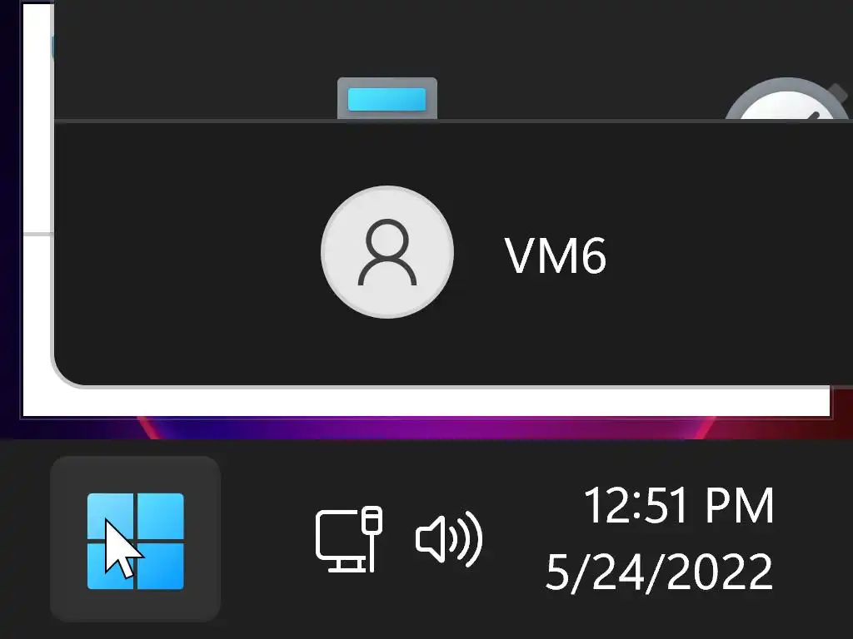Screen dimensions: 853x639
Task: Click the person silhouette in the avatar
Action: pyautogui.click(x=387, y=252)
